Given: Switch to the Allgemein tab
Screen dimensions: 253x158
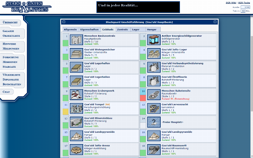Looking at the screenshot, I should (70, 29).
